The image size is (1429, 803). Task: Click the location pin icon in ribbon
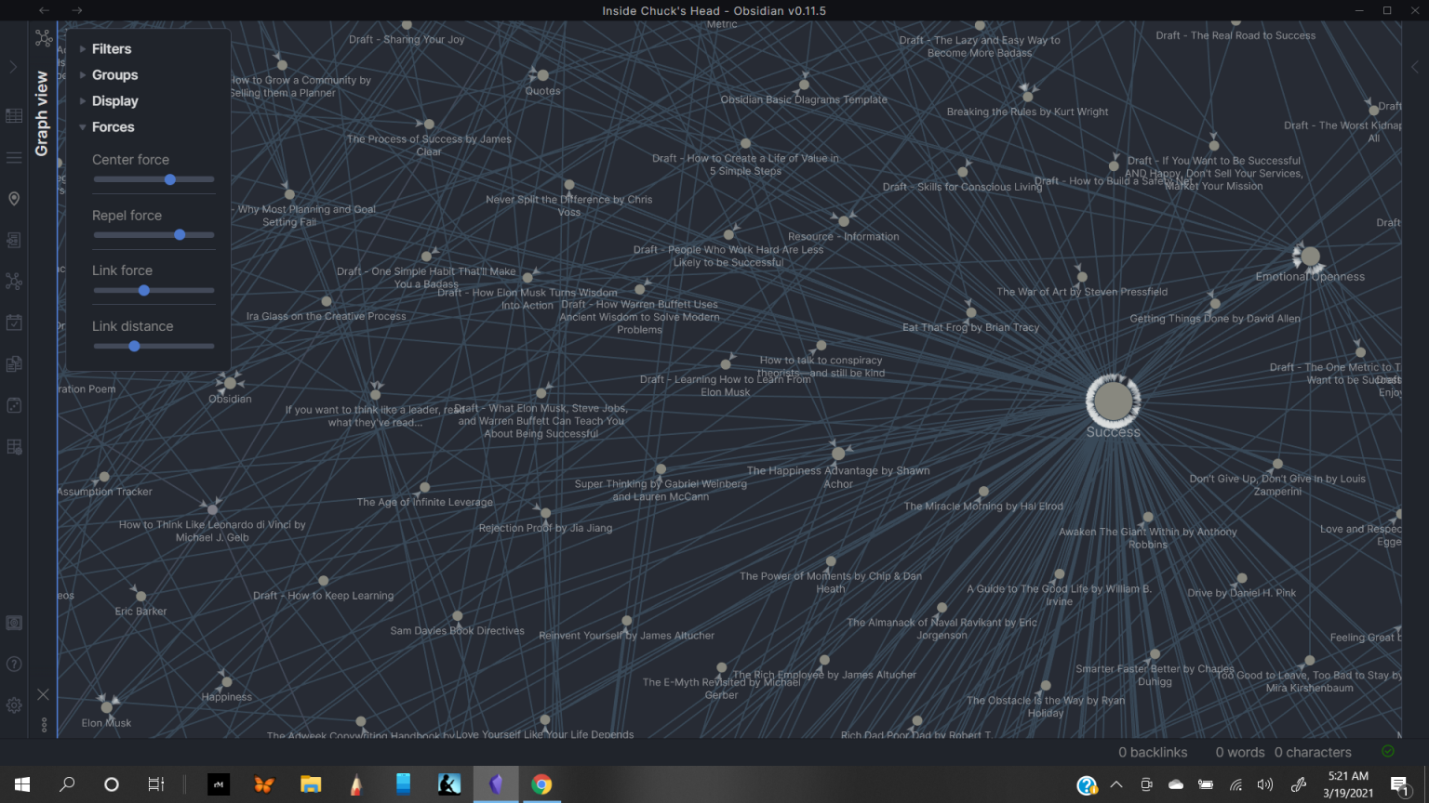click(14, 199)
